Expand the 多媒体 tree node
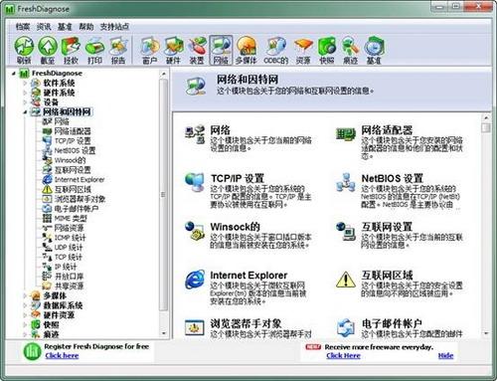 click(25, 295)
